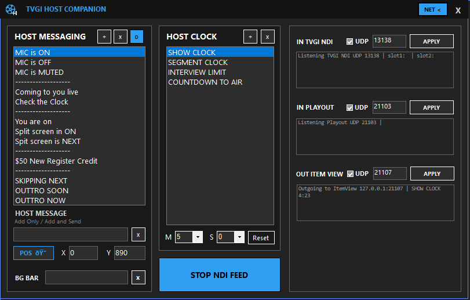Close the TVGI Host Companion window

click(458, 10)
